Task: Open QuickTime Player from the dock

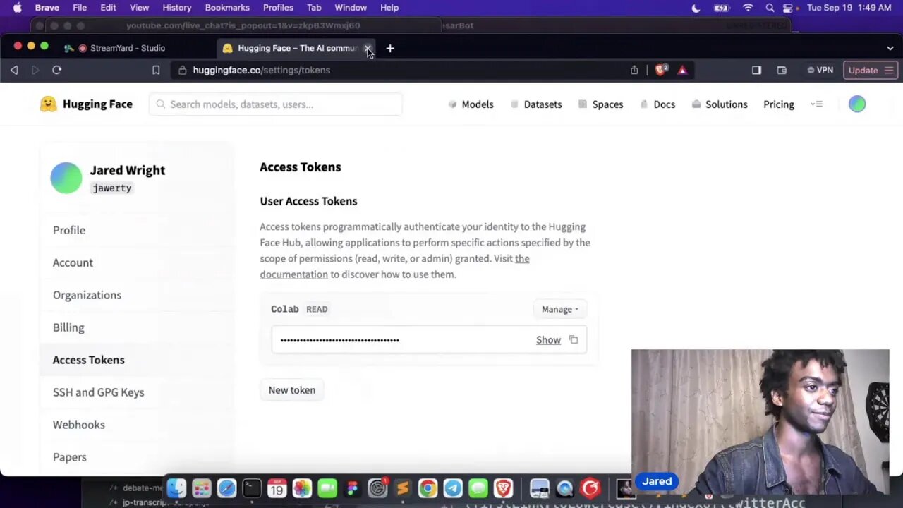Action: [x=565, y=488]
